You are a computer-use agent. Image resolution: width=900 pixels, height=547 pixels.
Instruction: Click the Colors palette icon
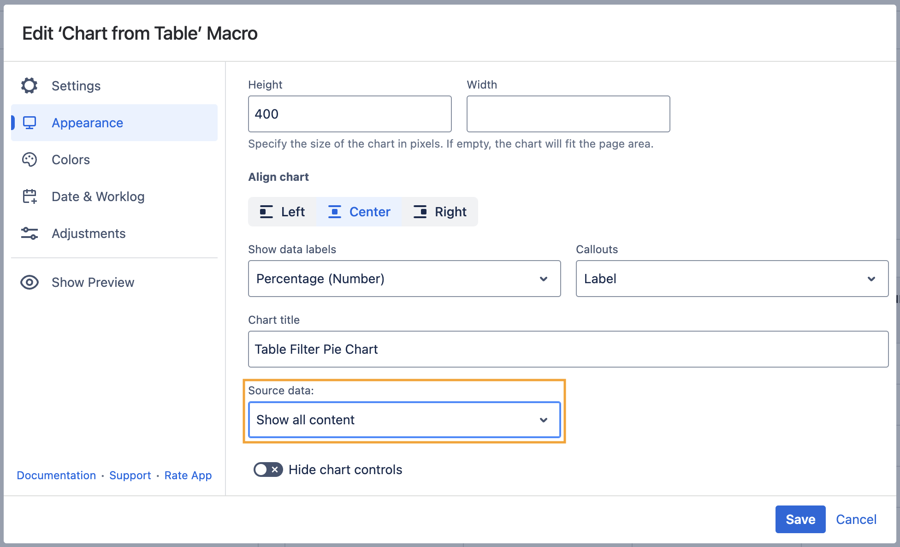[x=30, y=160]
